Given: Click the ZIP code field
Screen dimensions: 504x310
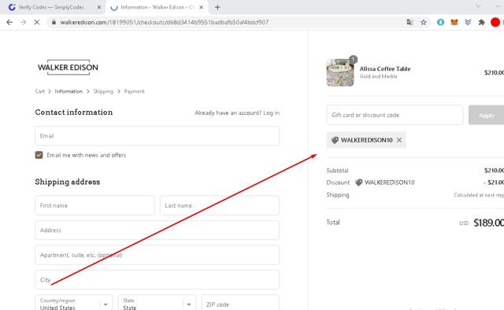Looking at the screenshot, I should pyautogui.click(x=240, y=303).
